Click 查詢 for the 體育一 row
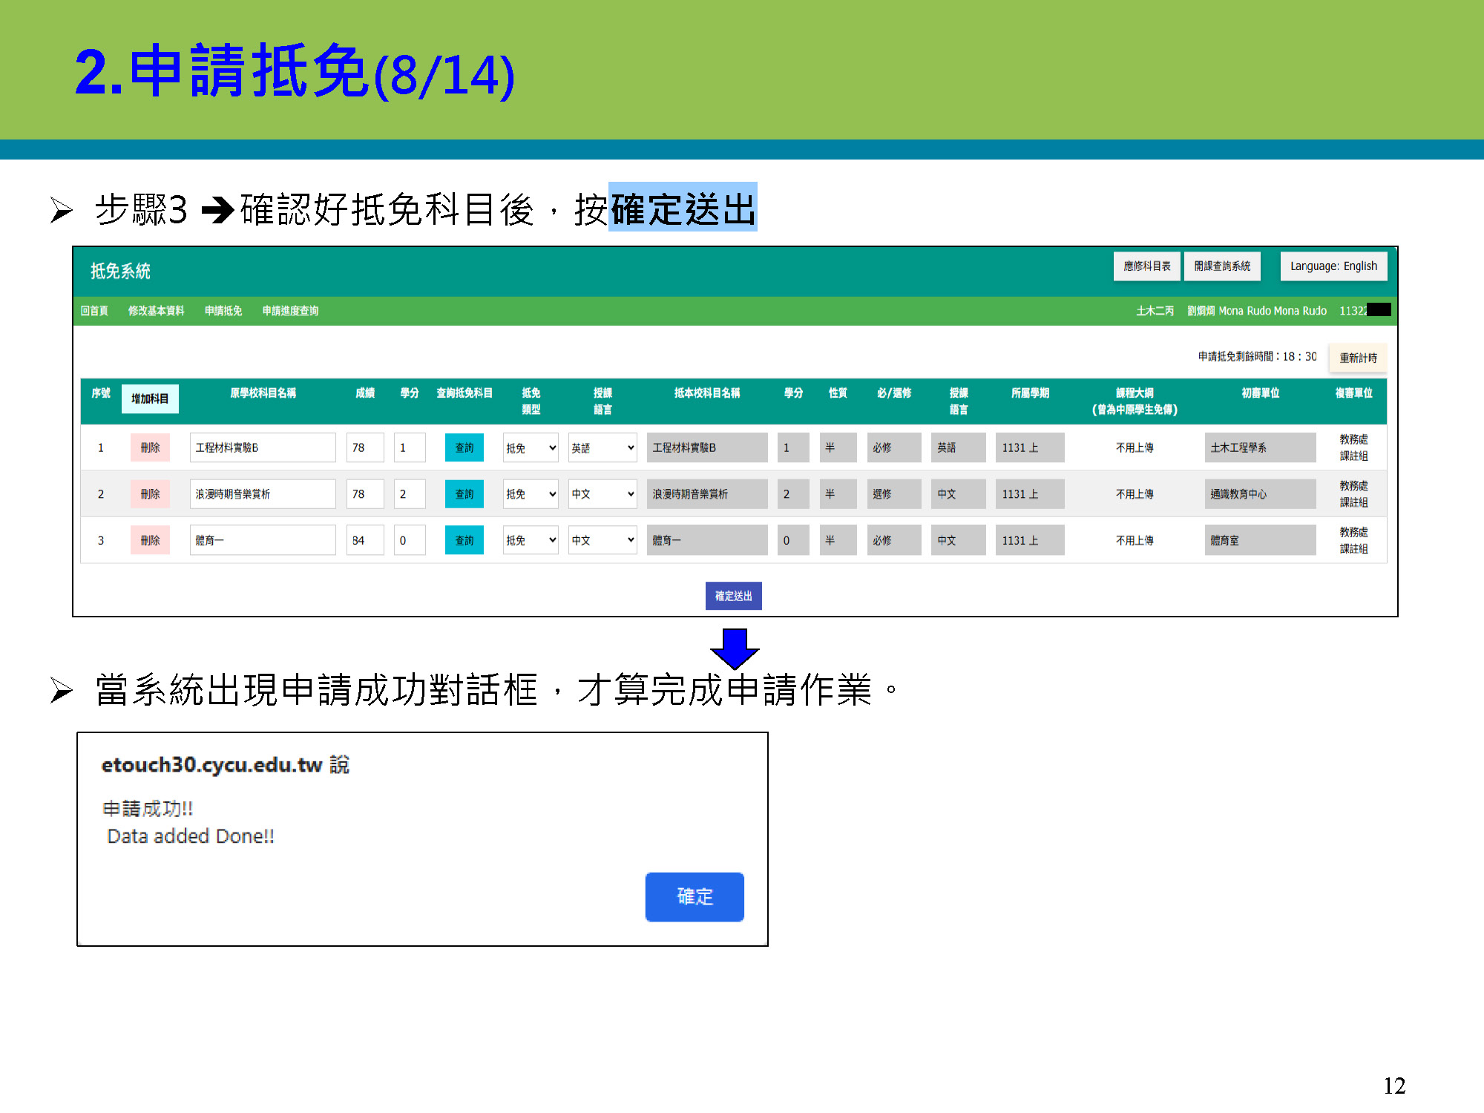The image size is (1484, 1113). [464, 540]
